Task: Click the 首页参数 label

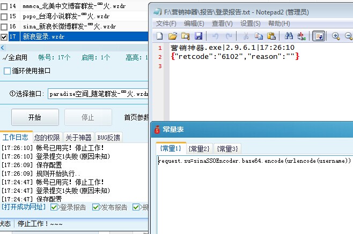Action: (x=136, y=117)
